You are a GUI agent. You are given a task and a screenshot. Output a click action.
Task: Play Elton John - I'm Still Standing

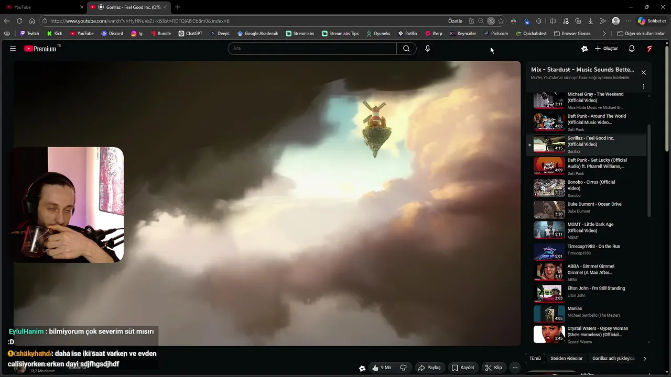pyautogui.click(x=586, y=294)
